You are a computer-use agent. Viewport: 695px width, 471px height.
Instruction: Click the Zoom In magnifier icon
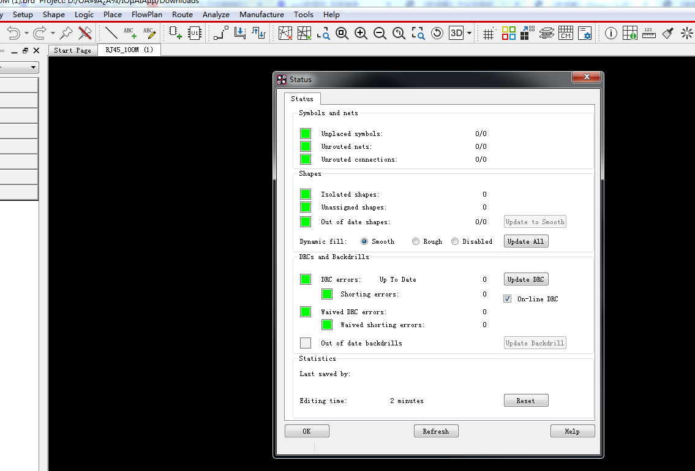click(x=361, y=33)
